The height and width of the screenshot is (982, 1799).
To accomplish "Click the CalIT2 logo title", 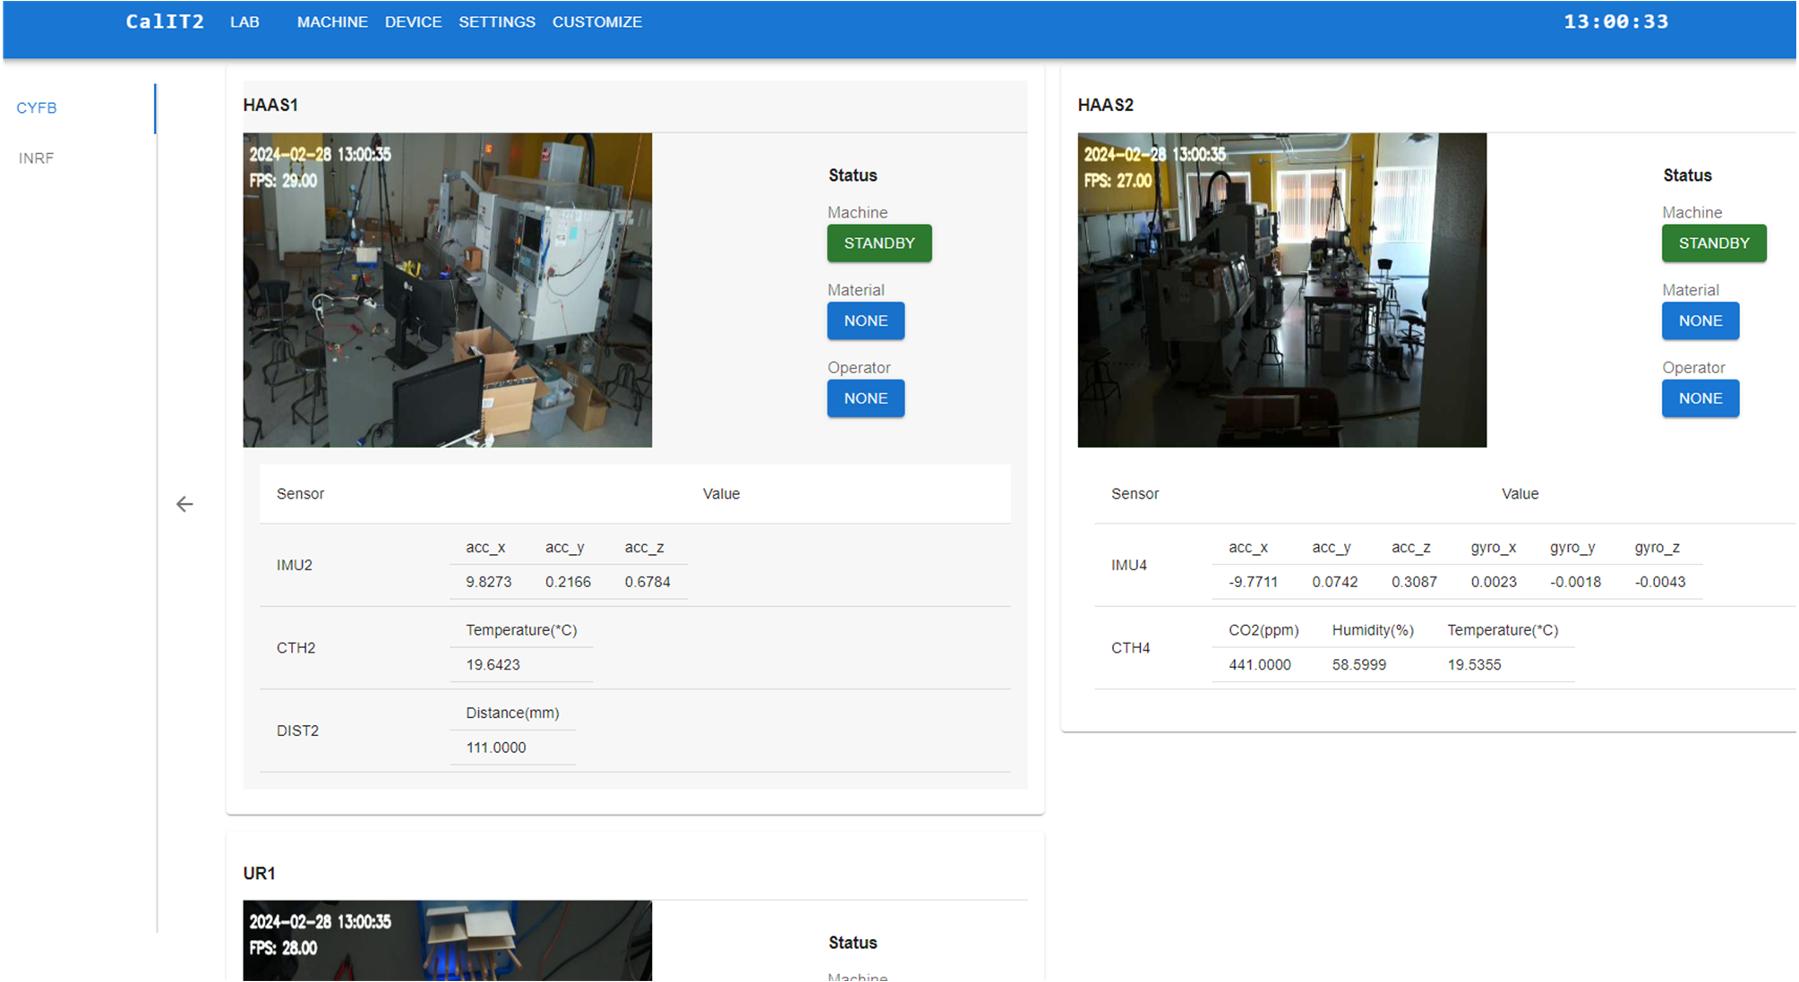I will 165,21.
